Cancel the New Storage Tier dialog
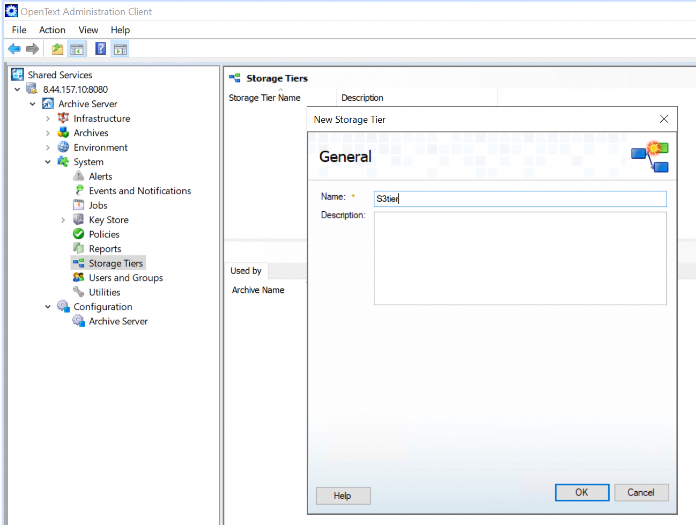Image resolution: width=696 pixels, height=525 pixels. click(641, 492)
